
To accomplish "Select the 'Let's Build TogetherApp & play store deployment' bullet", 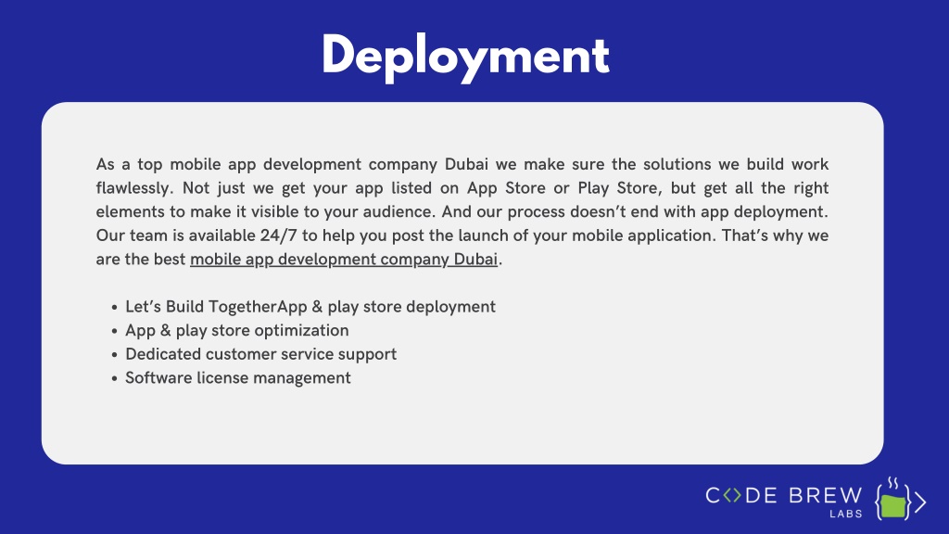I will tap(310, 307).
